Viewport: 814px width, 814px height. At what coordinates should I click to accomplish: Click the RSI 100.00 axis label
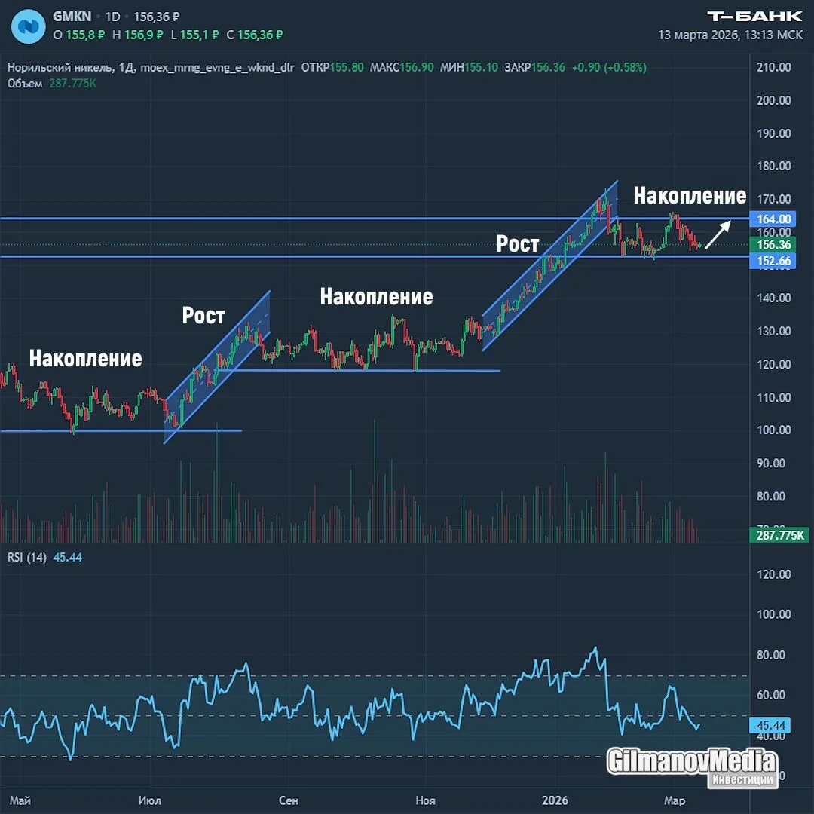click(773, 614)
